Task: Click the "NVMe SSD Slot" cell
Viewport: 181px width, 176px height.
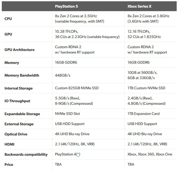Action: tap(67, 113)
